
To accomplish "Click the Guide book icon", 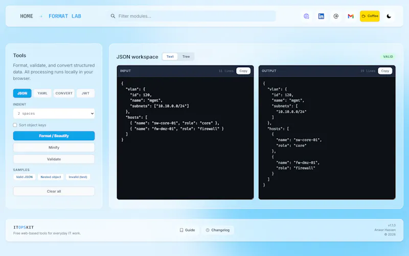I will click(x=181, y=230).
